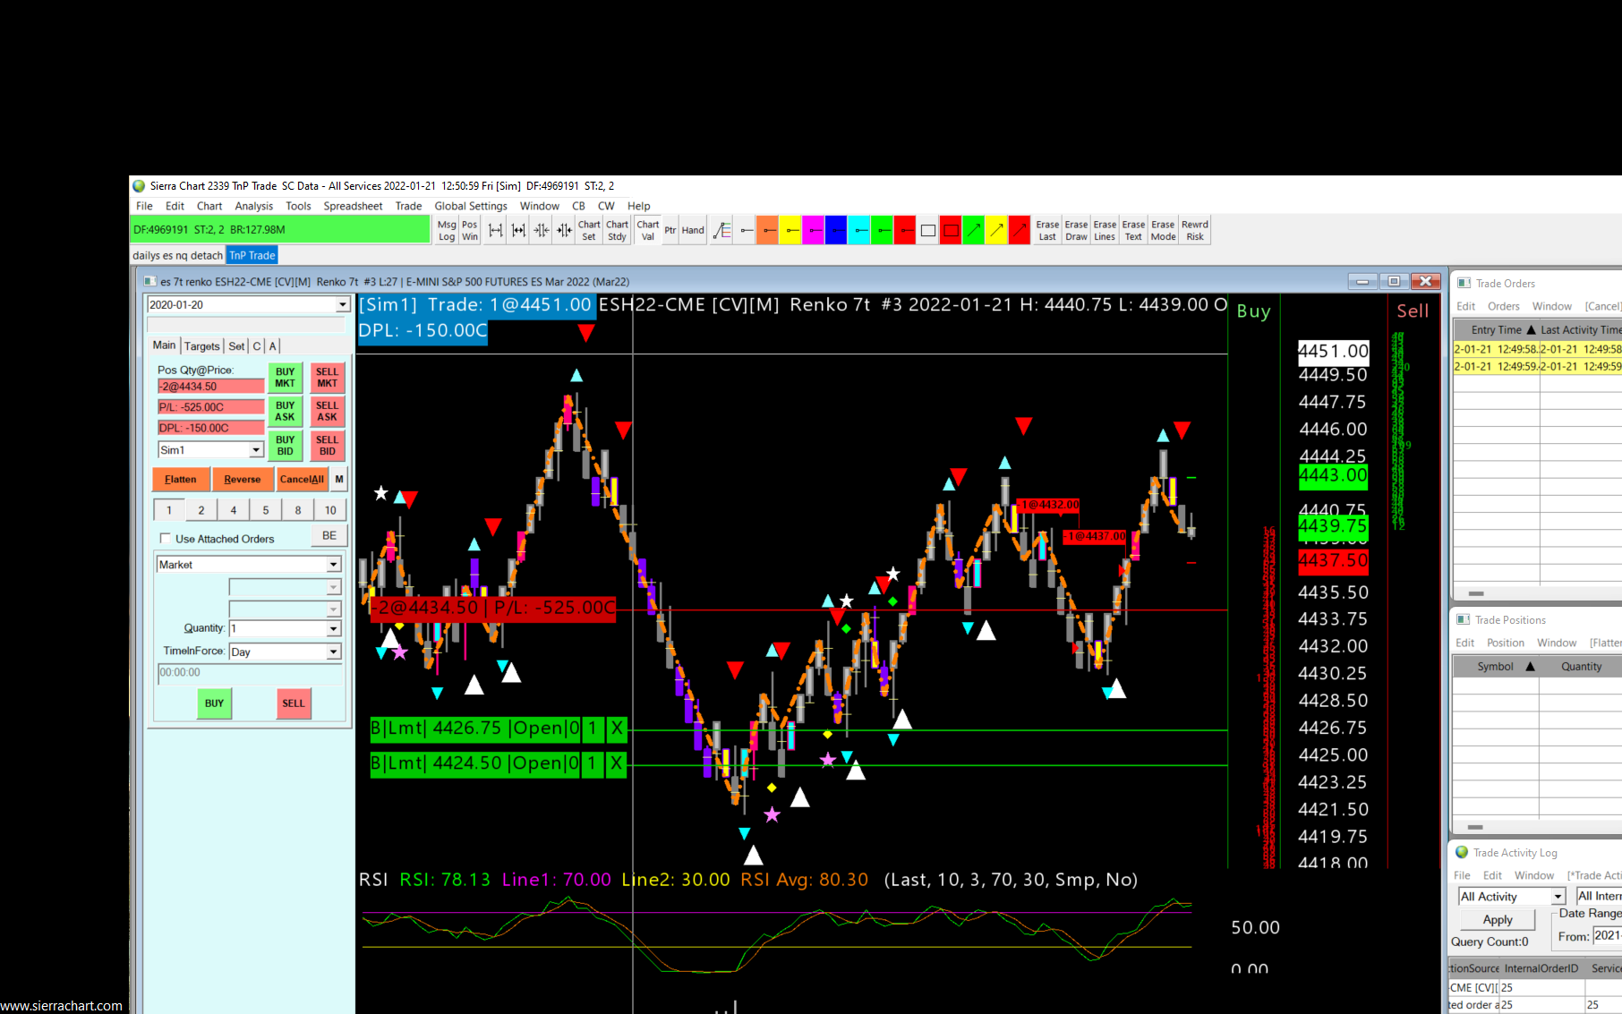Image resolution: width=1622 pixels, height=1014 pixels.
Task: Click the M button beside CancelAll
Action: pos(339,480)
